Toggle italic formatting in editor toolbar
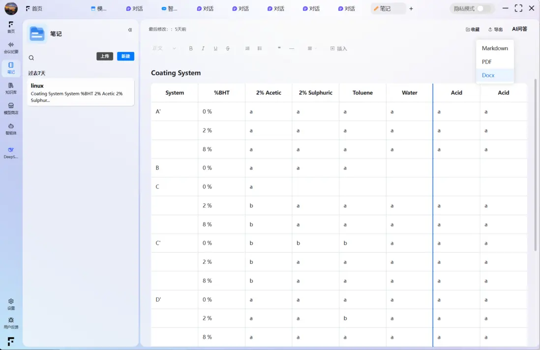The image size is (540, 350). [x=203, y=48]
